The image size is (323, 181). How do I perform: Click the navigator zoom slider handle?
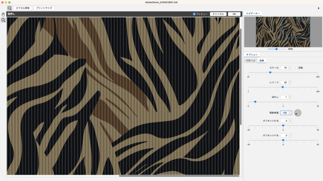(277, 49)
